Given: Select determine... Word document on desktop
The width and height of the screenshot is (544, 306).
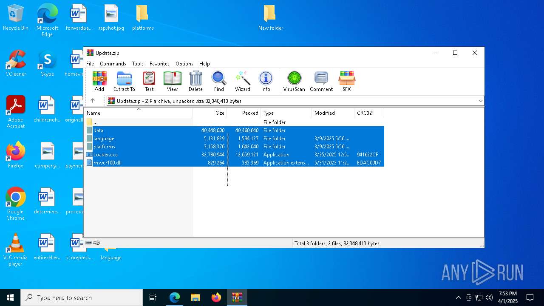Looking at the screenshot, I should [47, 201].
